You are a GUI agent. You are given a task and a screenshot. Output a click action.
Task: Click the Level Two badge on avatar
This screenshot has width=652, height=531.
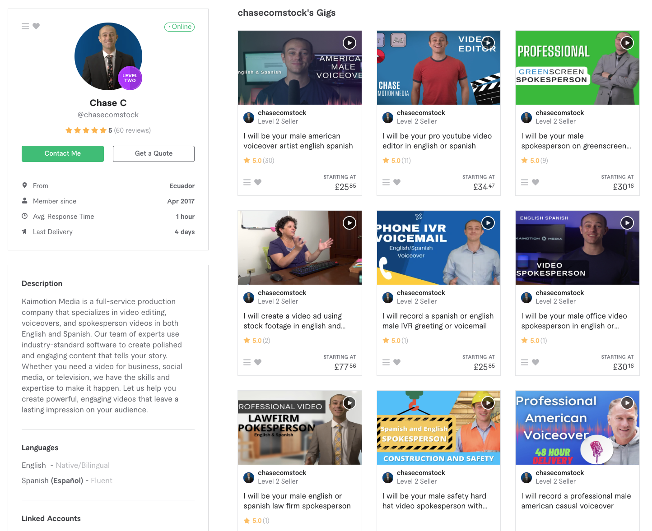pos(130,78)
